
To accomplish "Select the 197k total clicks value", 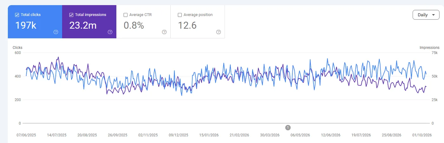I will 26,25.
